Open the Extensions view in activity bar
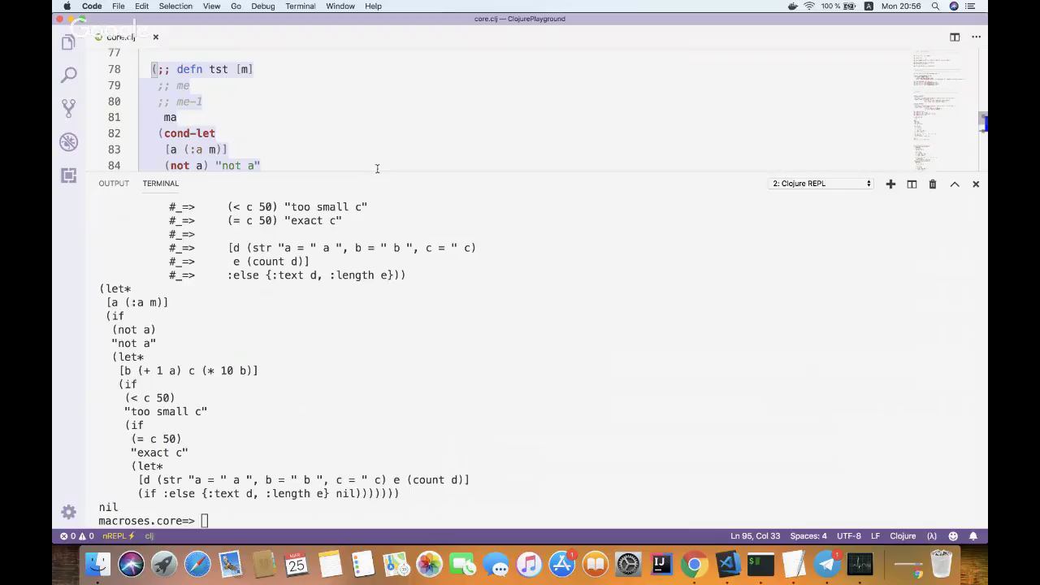Image resolution: width=1040 pixels, height=585 pixels. 68,175
